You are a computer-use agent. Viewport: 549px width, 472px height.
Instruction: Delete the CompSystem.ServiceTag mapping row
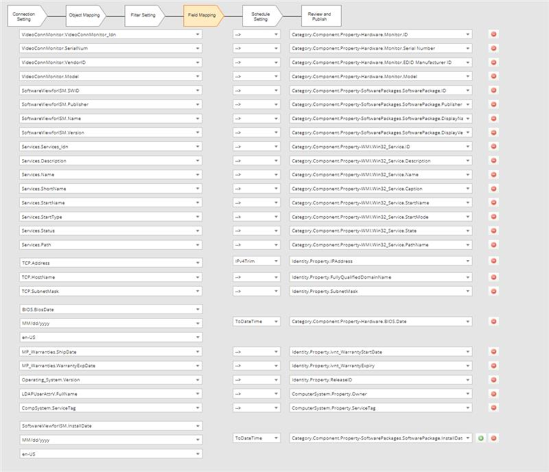click(x=494, y=408)
